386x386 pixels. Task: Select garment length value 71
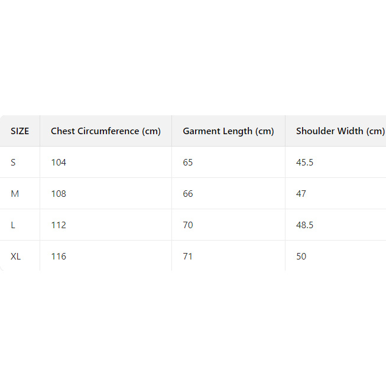[188, 257]
